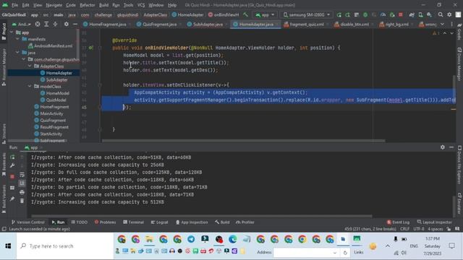Click the SDK Manager icon in top toolbar
Screen dimensions: 463x260
(x=429, y=14)
